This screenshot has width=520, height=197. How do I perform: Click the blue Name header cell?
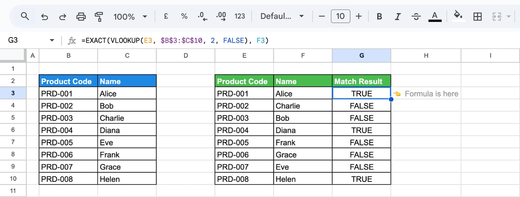[x=127, y=81]
